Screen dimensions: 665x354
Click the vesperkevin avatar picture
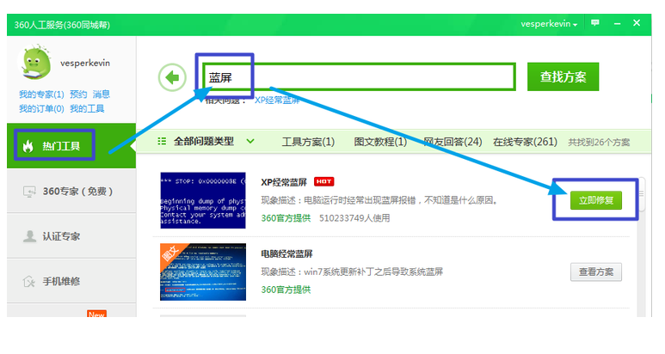[x=36, y=63]
